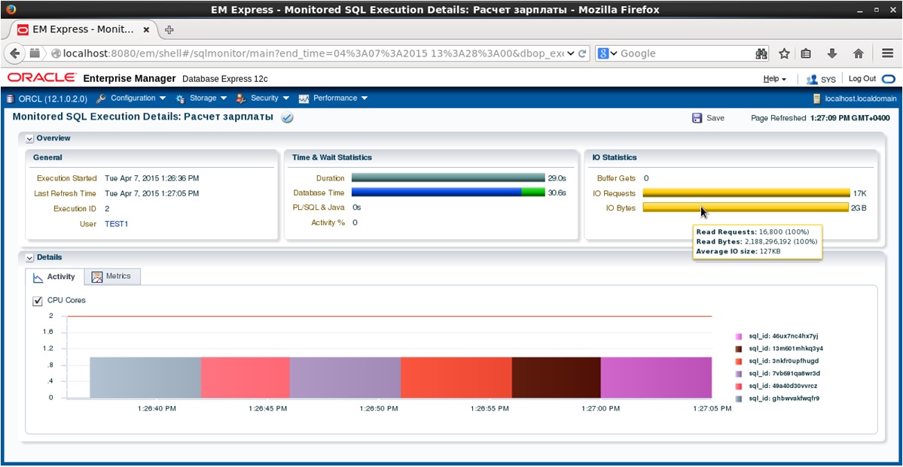Open the Configuration wrench menu icon
Viewport: 903px width, 467px height.
[101, 98]
